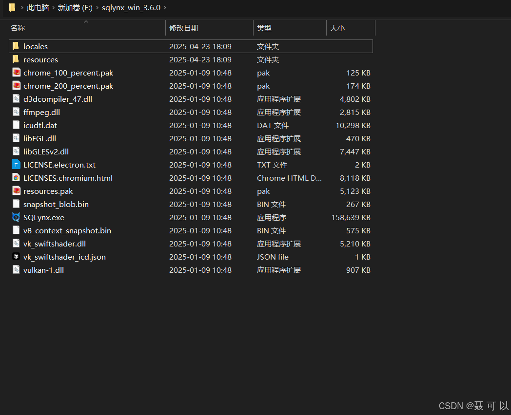Click the icudtl.dat file icon
The width and height of the screenshot is (511, 415).
tap(16, 125)
